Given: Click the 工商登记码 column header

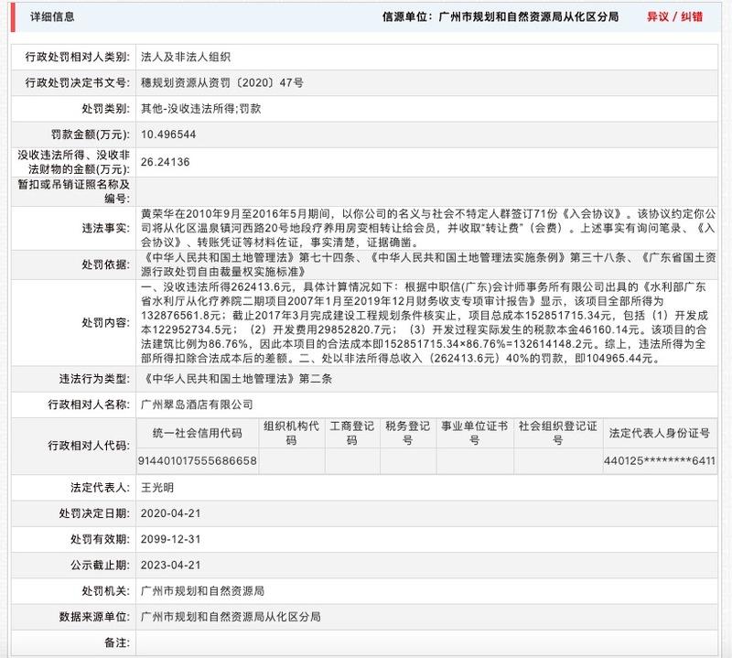Looking at the screenshot, I should pos(352,433).
